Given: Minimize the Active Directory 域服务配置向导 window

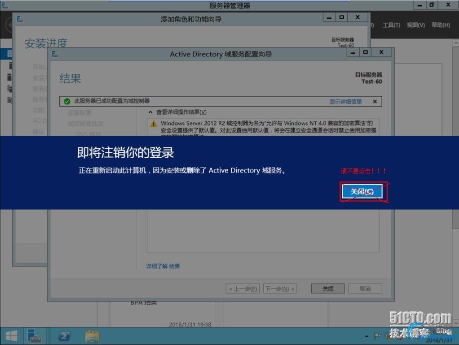Looking at the screenshot, I should click(x=353, y=52).
